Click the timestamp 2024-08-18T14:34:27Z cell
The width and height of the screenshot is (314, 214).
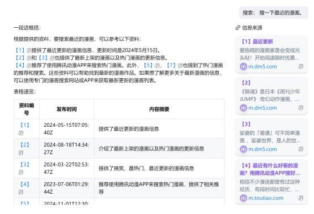click(66, 148)
